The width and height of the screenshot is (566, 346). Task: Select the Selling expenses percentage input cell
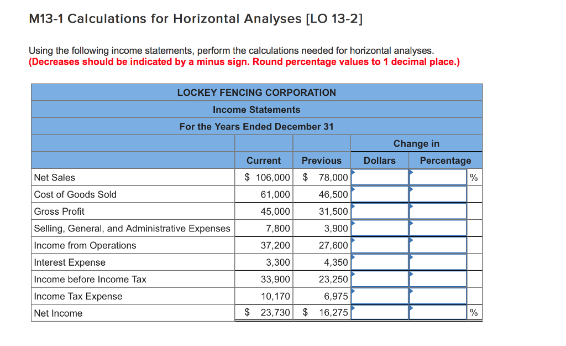click(437, 228)
